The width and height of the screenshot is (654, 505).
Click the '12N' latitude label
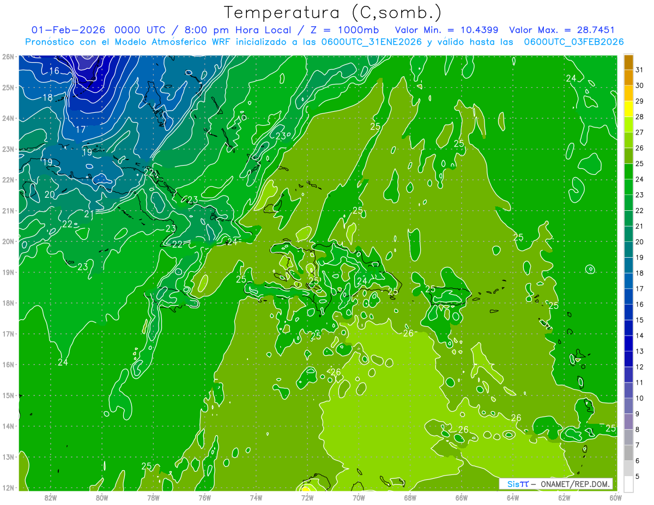[x=8, y=488]
